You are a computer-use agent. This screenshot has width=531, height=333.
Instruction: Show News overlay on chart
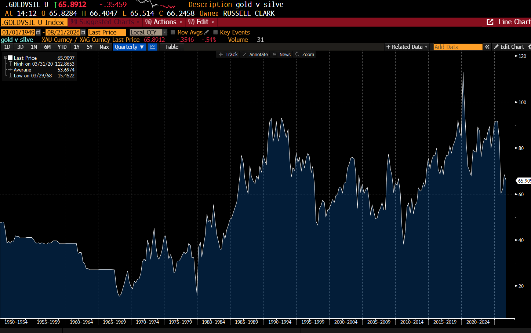282,55
